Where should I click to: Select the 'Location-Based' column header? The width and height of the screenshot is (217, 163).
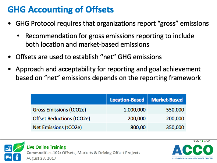(127, 100)
